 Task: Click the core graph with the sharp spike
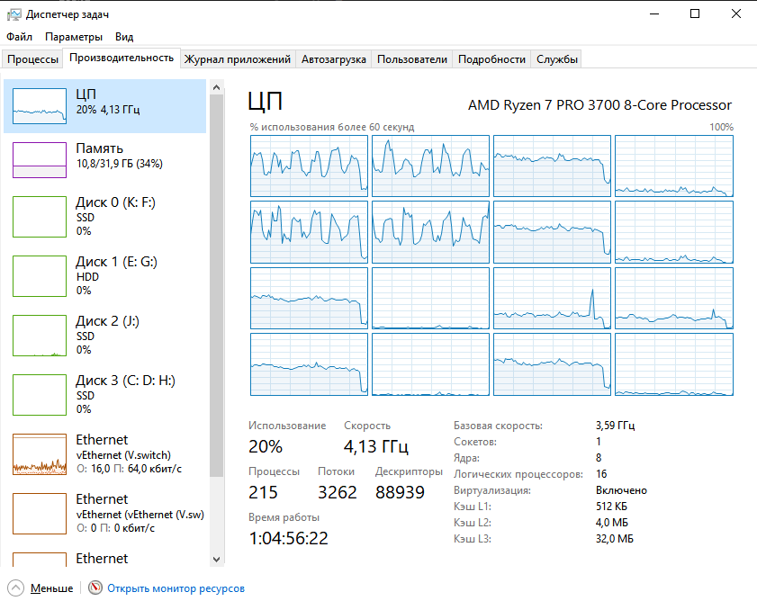coord(552,298)
